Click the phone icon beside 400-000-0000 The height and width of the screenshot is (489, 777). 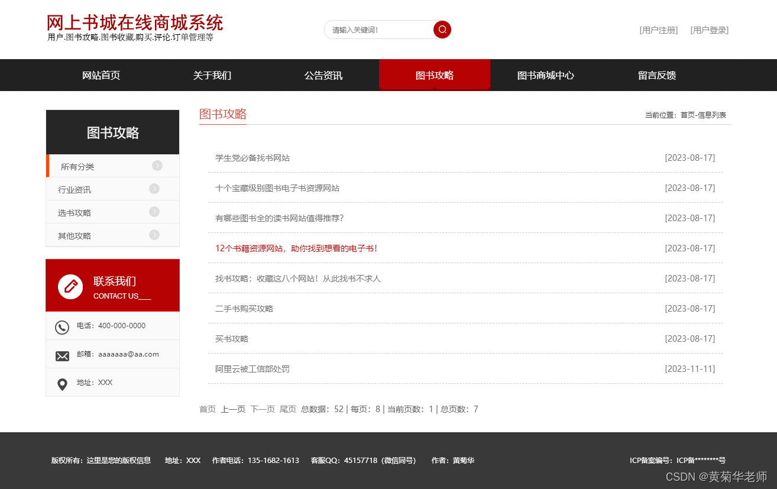(x=63, y=326)
